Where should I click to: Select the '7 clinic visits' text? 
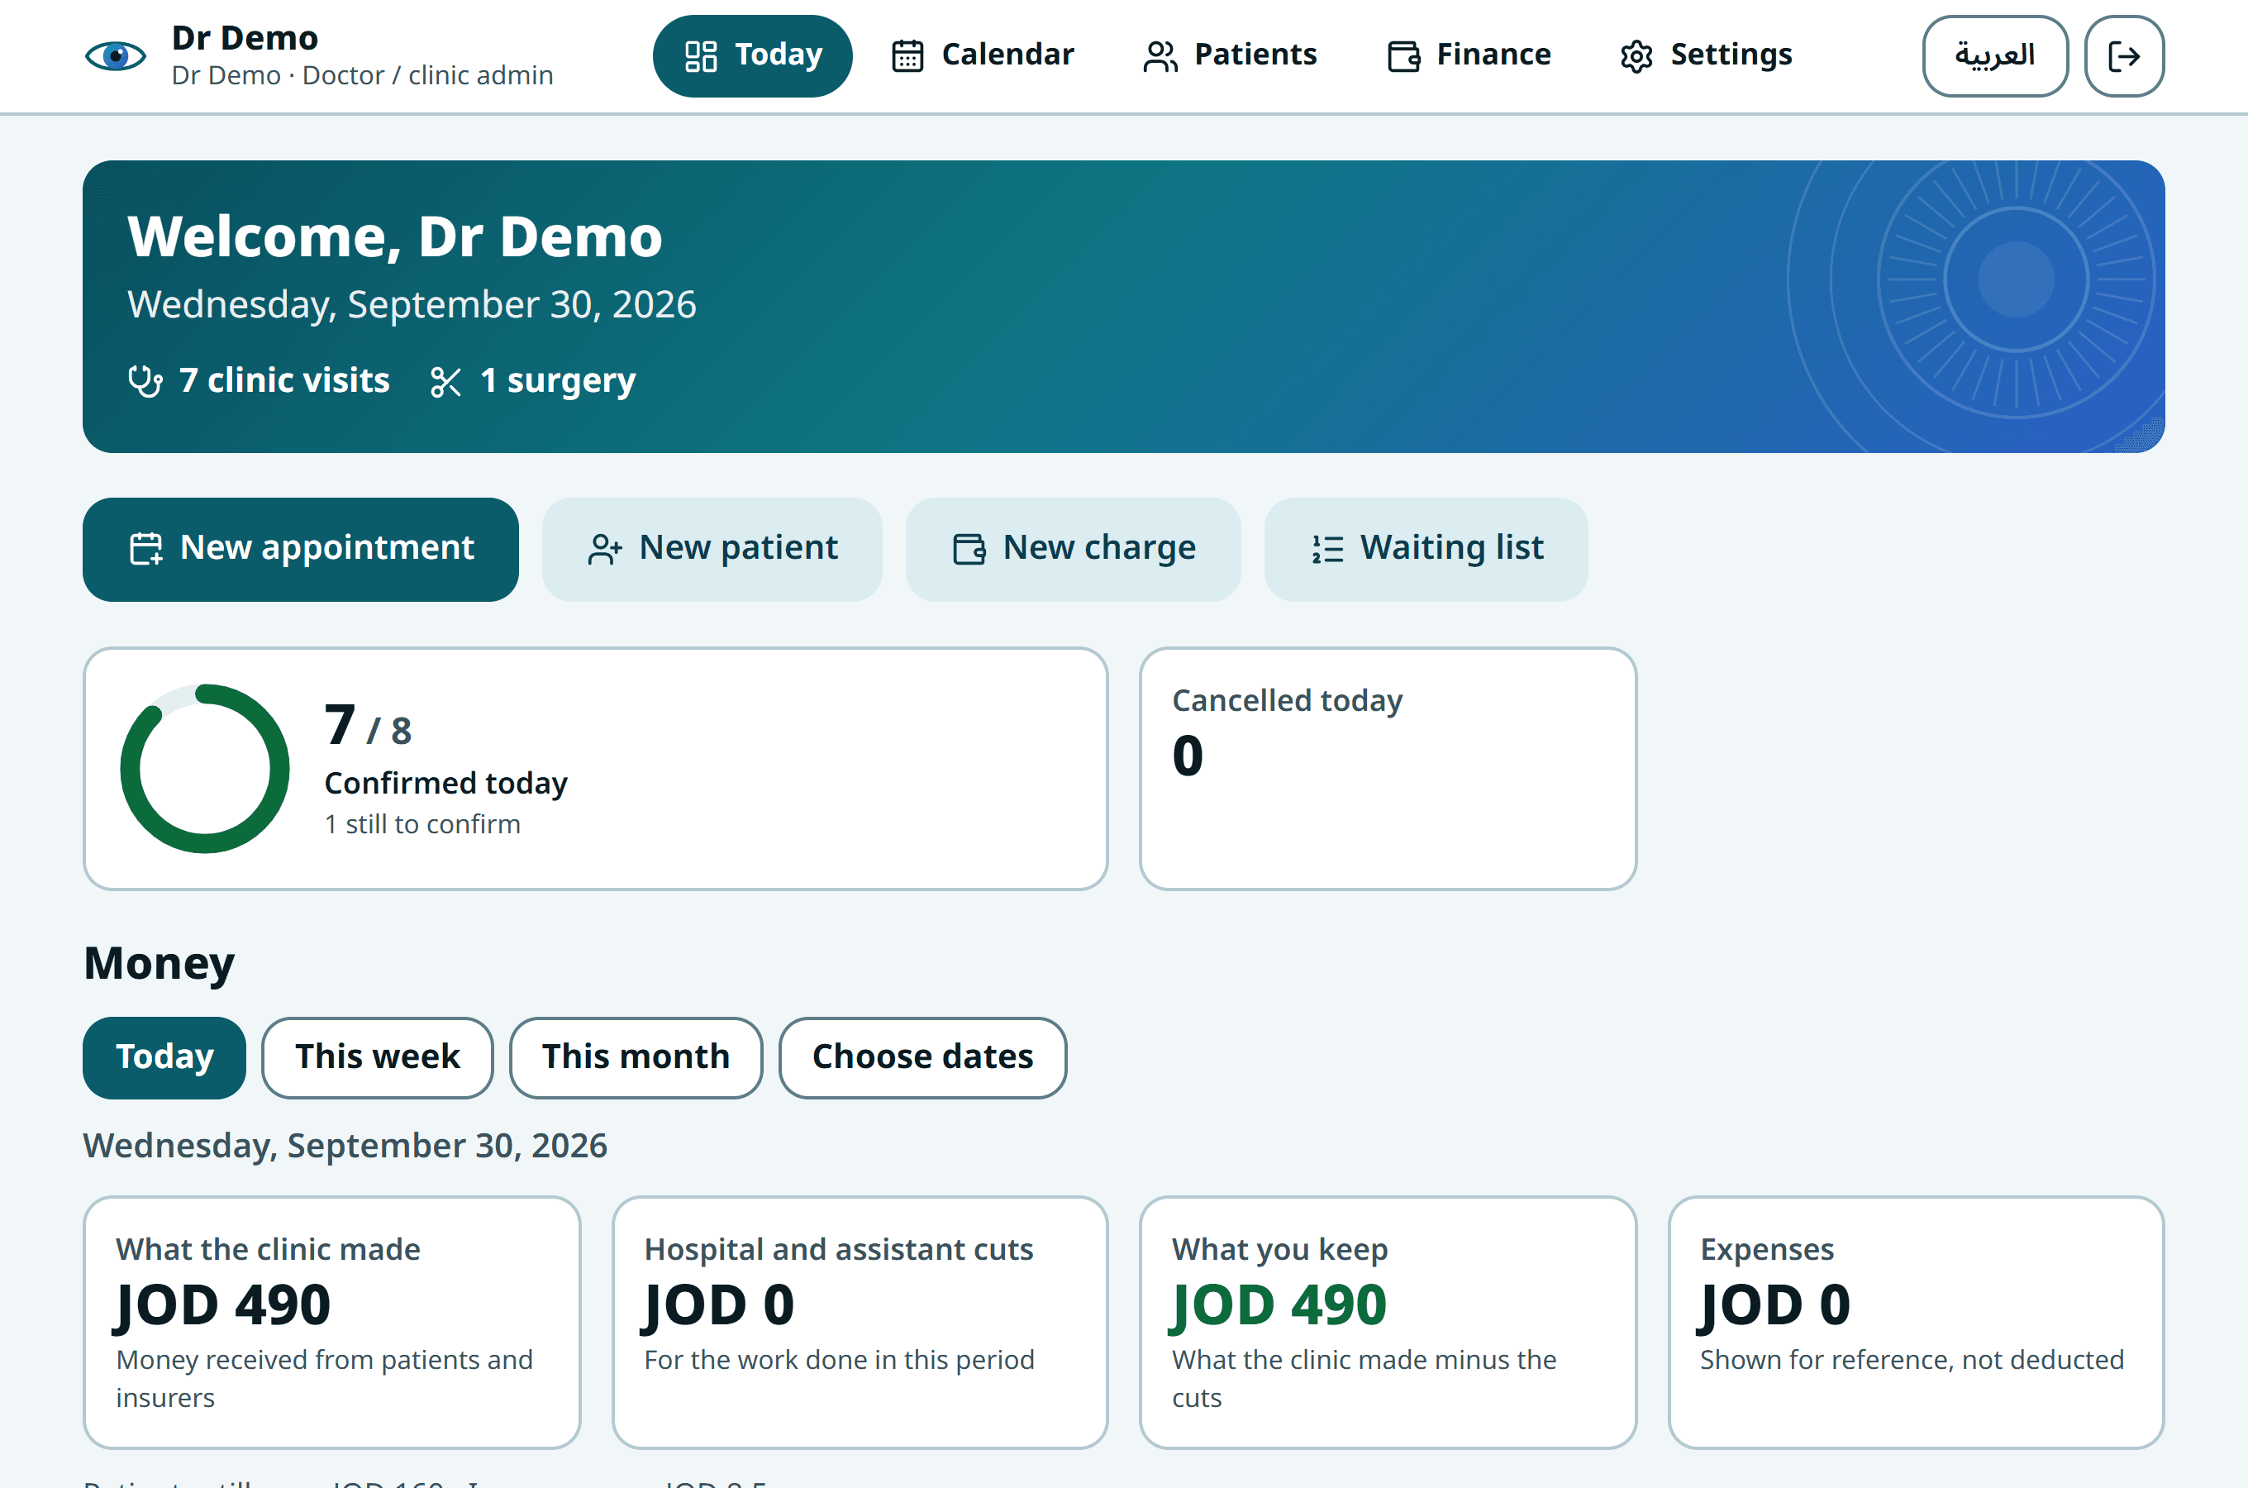[283, 379]
